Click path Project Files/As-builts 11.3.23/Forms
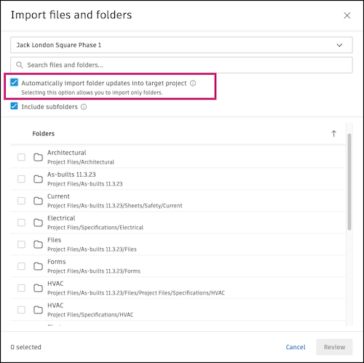This screenshot has width=364, height=363. [x=94, y=271]
